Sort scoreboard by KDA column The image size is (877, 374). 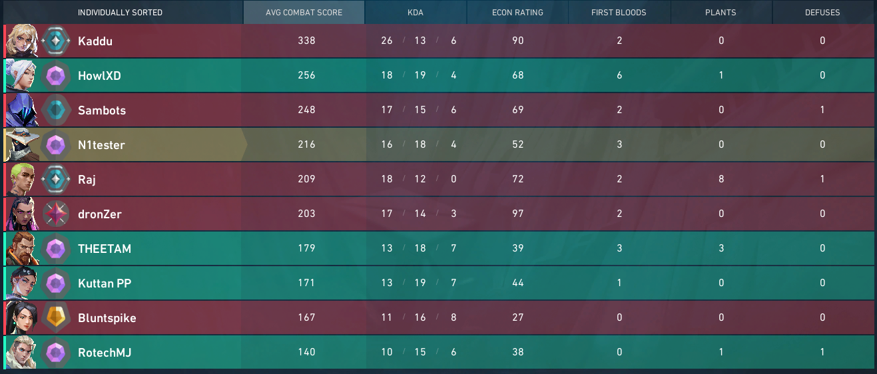(416, 12)
